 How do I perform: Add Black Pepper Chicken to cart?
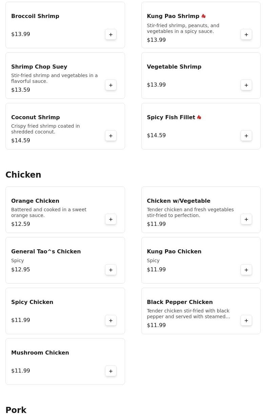(246, 320)
